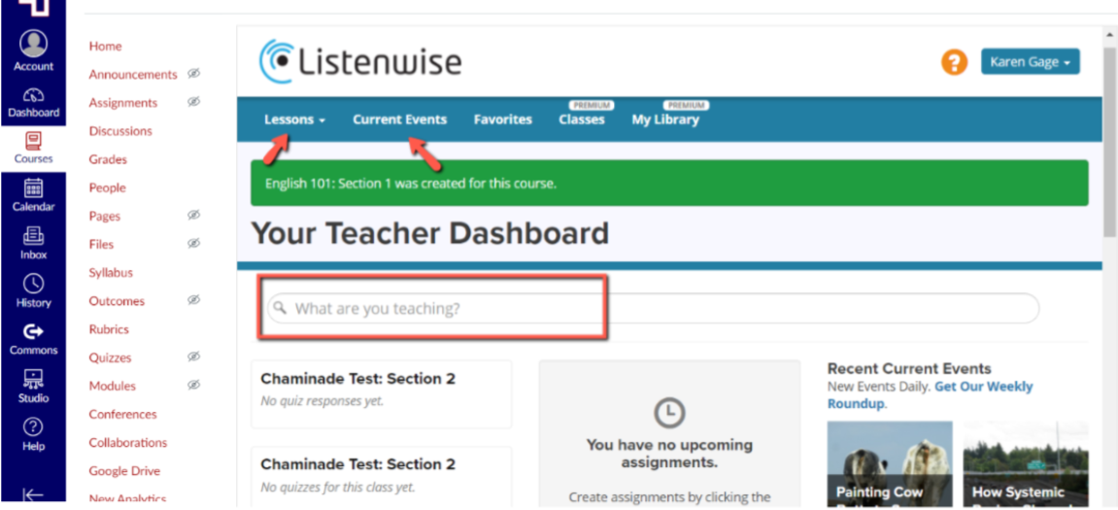Expand the Lessons dropdown menu
The width and height of the screenshot is (1118, 510).
point(294,119)
